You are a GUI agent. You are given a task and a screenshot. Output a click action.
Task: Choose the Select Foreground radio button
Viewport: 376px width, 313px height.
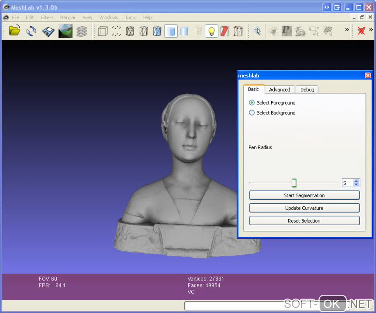coord(252,103)
